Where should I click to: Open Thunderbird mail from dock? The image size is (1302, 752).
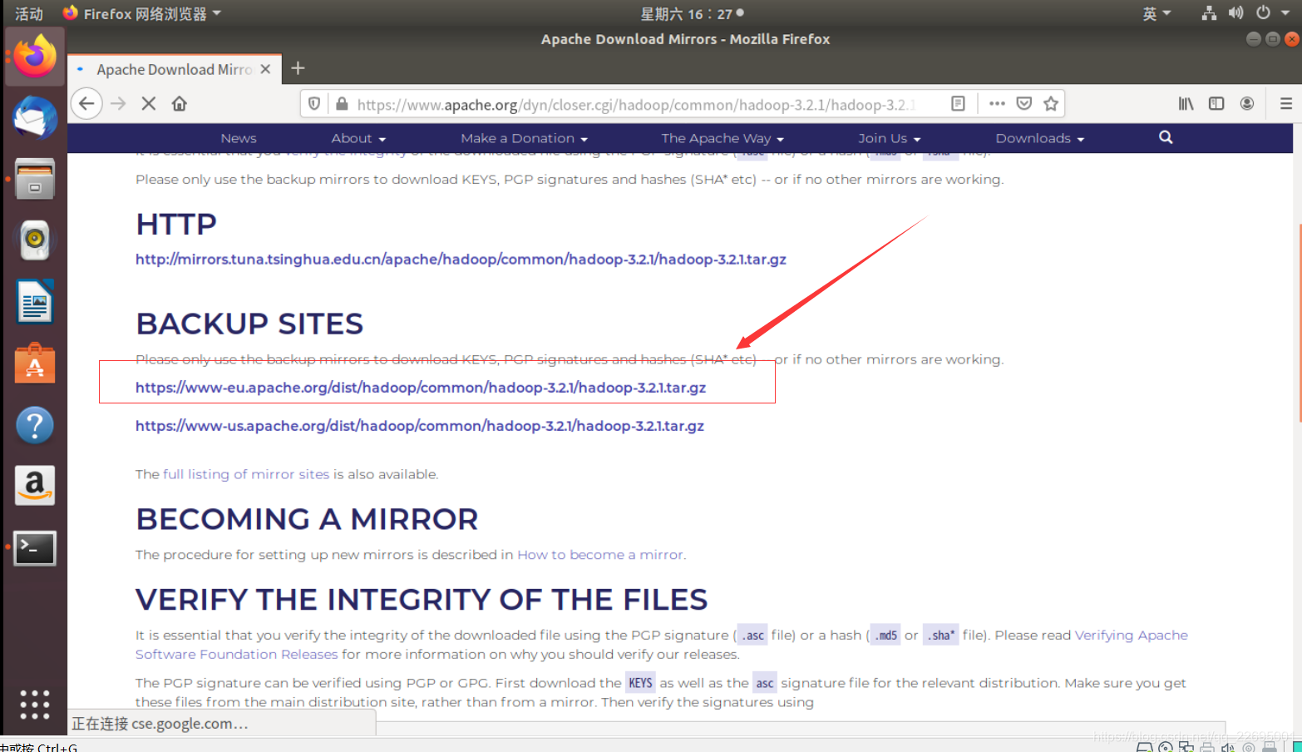pyautogui.click(x=35, y=117)
